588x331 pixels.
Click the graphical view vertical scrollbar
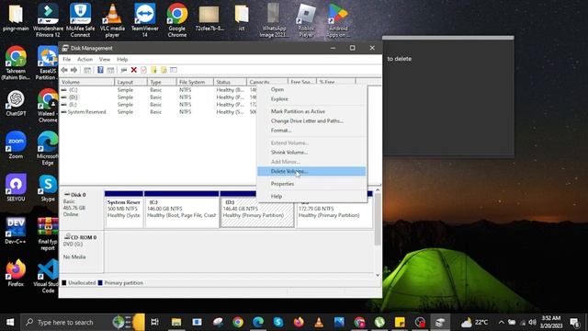[378, 220]
